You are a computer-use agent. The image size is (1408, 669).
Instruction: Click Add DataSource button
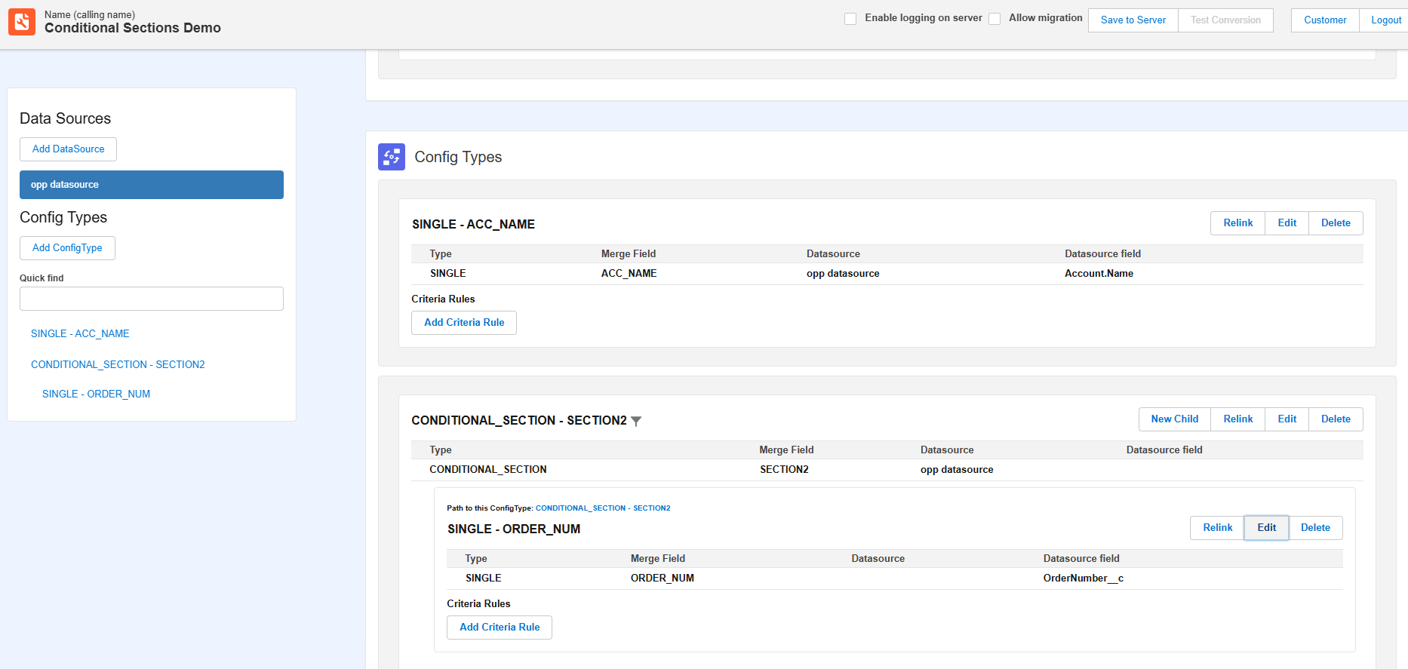click(68, 149)
